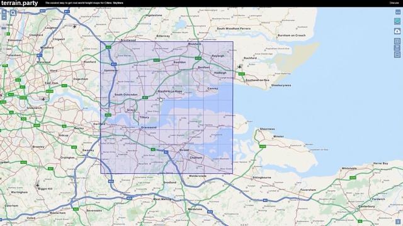Open the location search magnifier

click(x=13, y=13)
